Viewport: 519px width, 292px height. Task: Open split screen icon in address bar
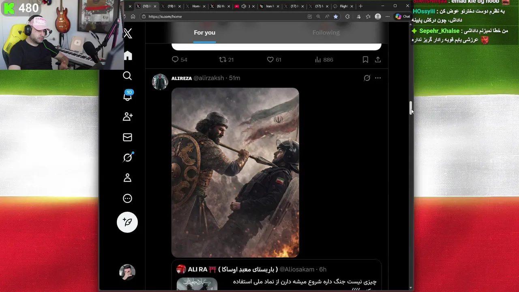tap(310, 17)
